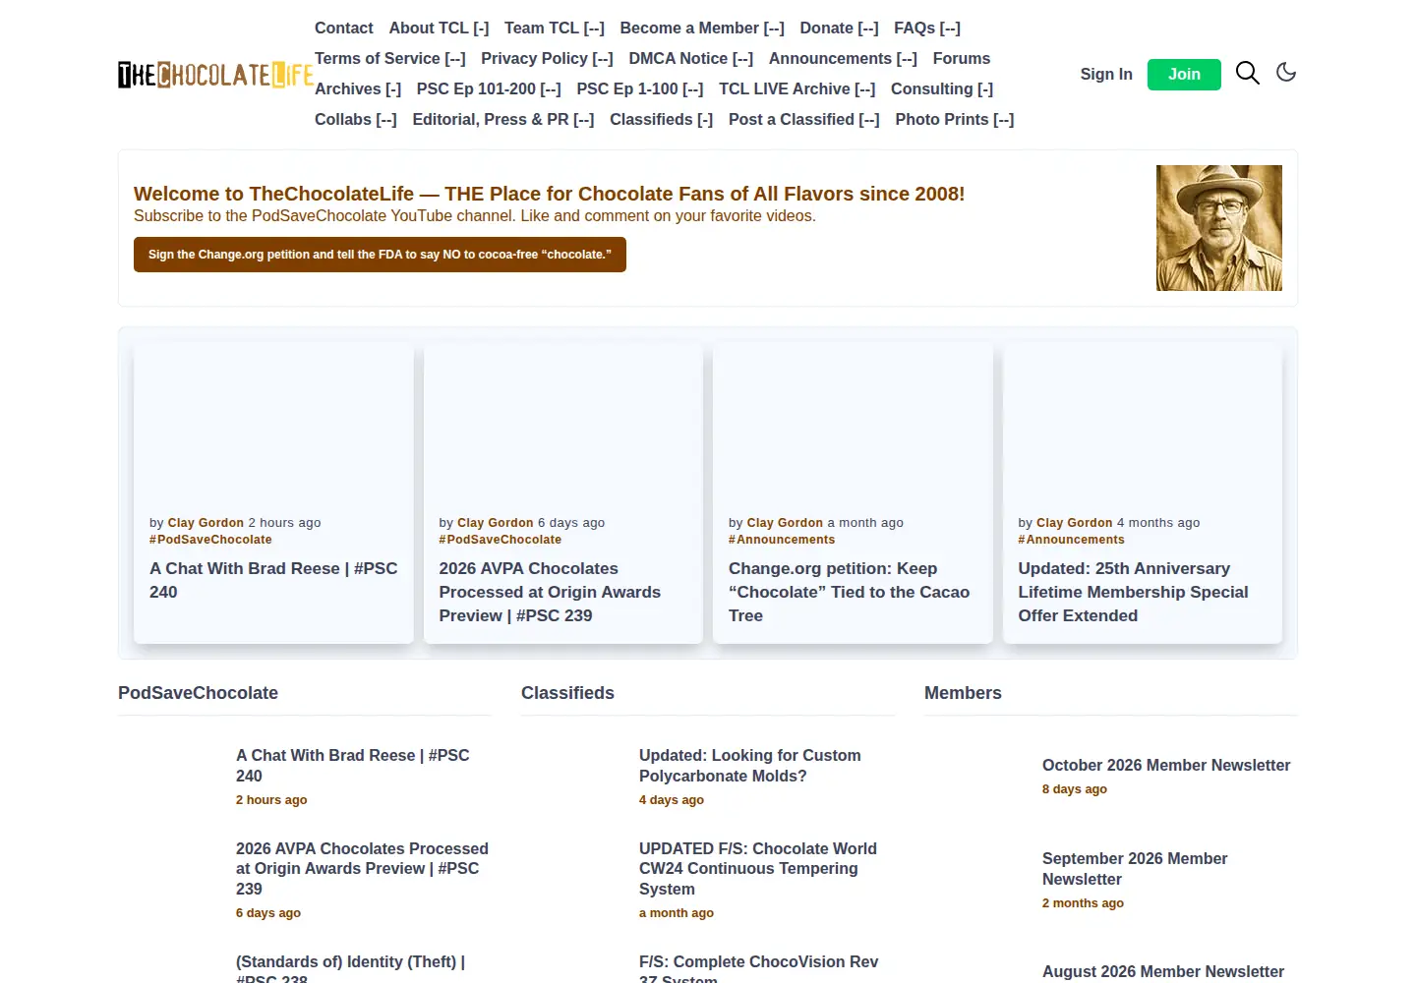
Task: Click Clay Gordon author on 6 days ago card
Action: pos(496,523)
